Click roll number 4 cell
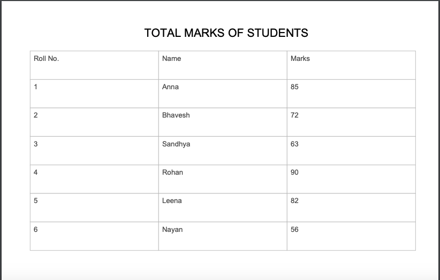440x280 pixels. pyautogui.click(x=94, y=179)
